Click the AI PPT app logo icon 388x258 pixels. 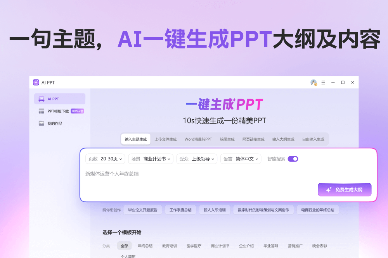coord(36,83)
